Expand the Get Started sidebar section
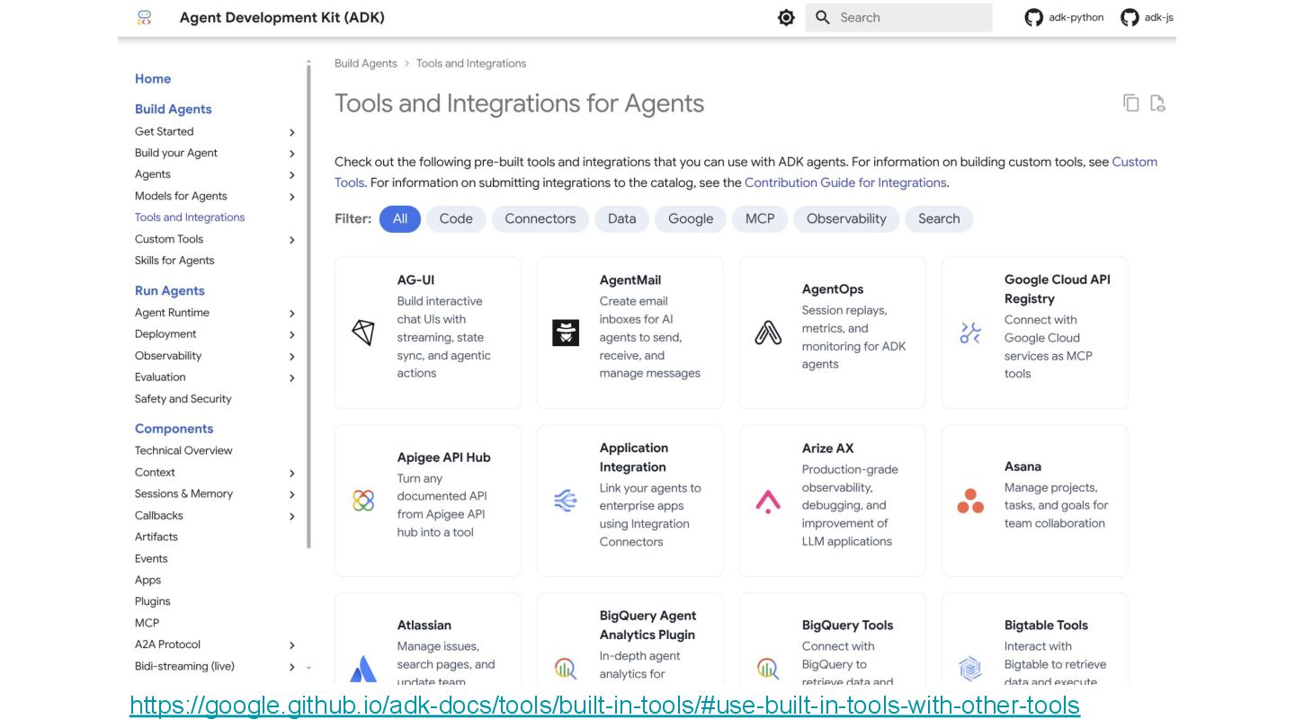The width and height of the screenshot is (1295, 728). pyautogui.click(x=292, y=132)
